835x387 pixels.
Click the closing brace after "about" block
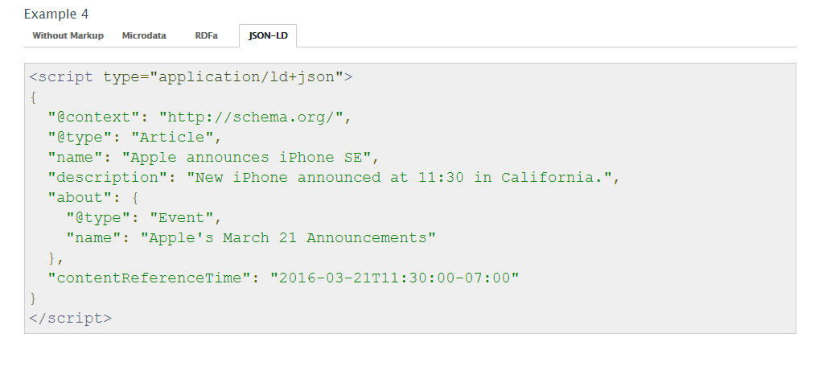tap(56, 258)
